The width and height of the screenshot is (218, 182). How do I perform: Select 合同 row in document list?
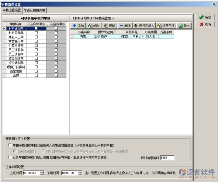coord(16,76)
